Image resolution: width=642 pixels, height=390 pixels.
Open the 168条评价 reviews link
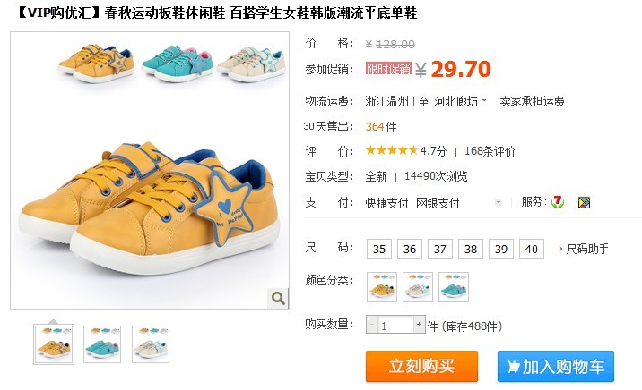490,151
